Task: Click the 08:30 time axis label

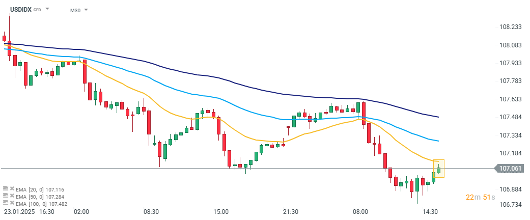Action: click(151, 211)
